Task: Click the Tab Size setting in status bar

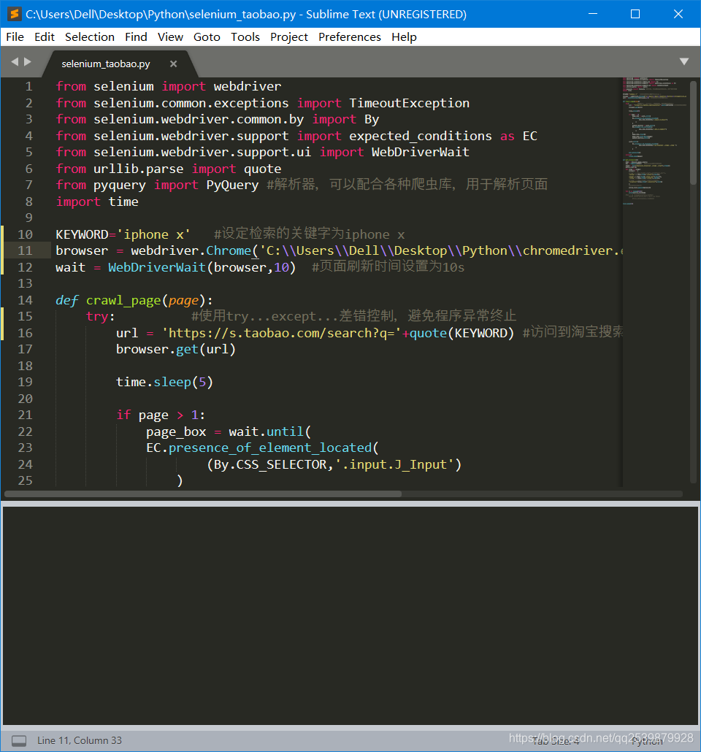Action: pyautogui.click(x=556, y=741)
